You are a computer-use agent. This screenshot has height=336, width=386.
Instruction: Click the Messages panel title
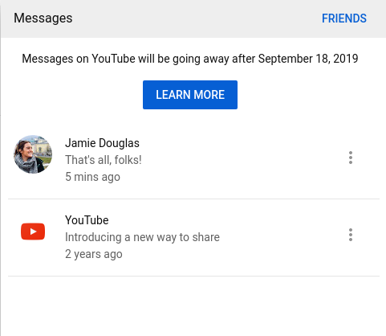point(43,18)
